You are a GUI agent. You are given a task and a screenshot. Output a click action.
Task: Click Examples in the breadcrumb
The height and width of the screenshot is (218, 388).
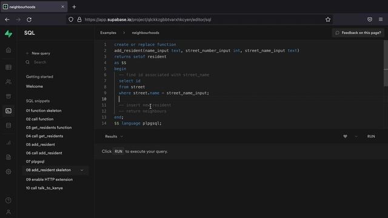click(x=108, y=33)
